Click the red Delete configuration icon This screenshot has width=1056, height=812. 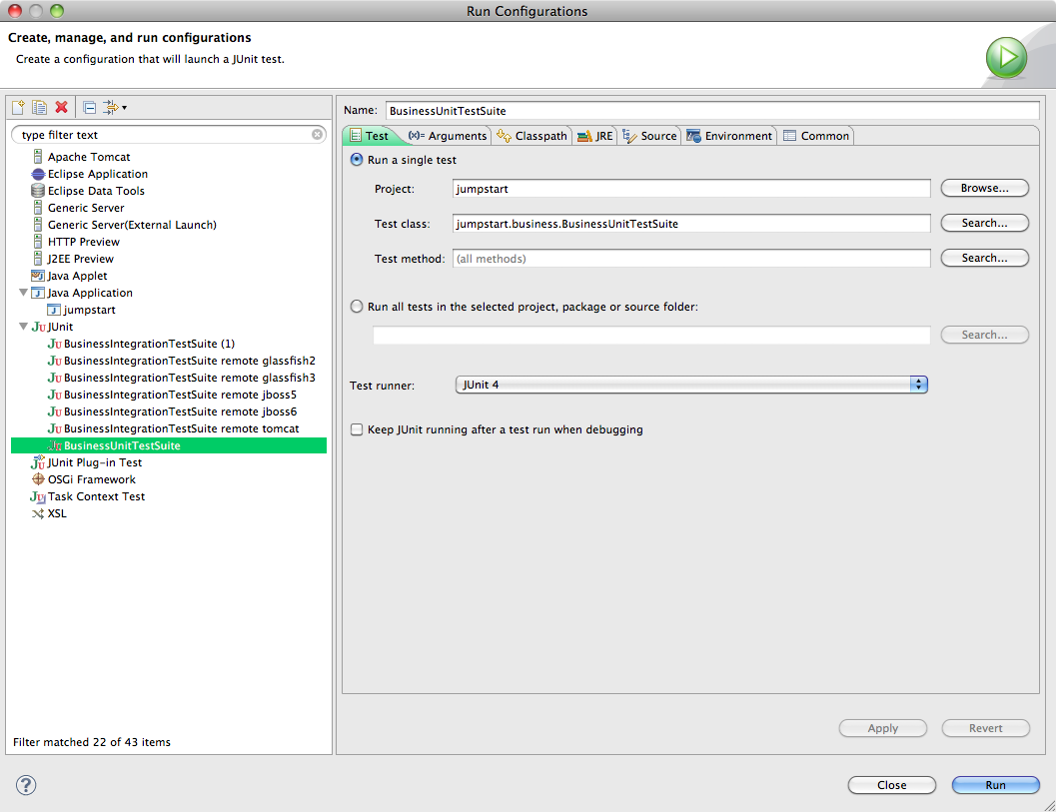coord(62,108)
